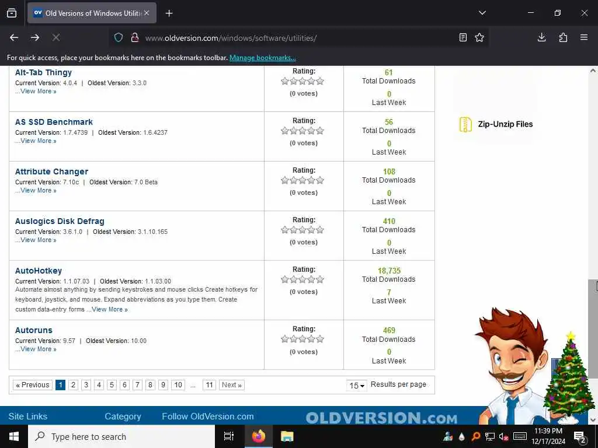This screenshot has width=598, height=448.
Task: Go to the Previous results page
Action: coord(33,385)
